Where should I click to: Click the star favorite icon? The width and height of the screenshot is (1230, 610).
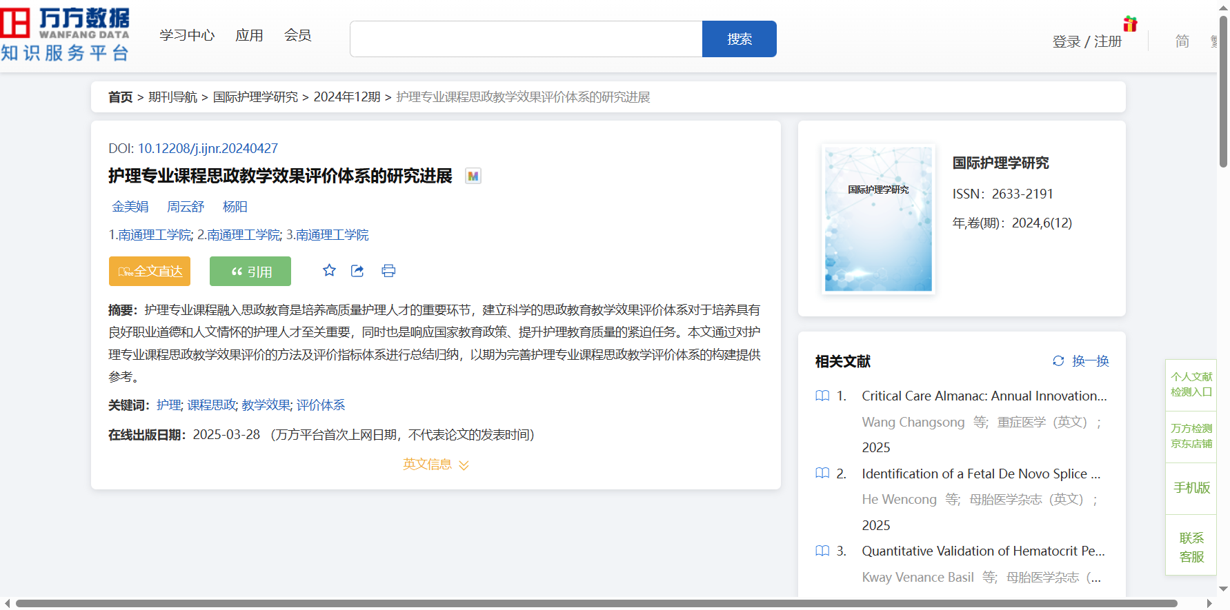[329, 271]
